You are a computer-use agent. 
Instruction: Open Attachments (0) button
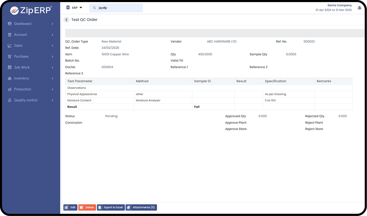[x=141, y=208]
